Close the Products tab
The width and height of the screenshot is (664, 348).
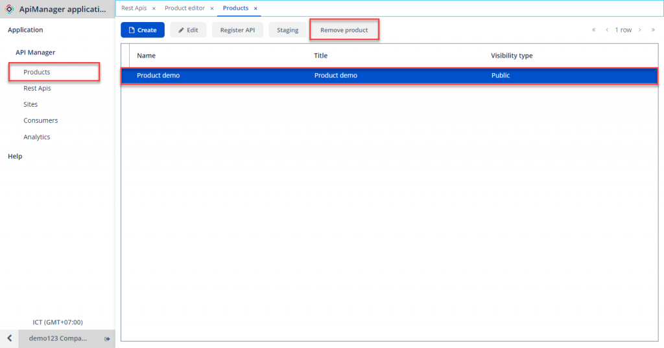[x=255, y=8]
